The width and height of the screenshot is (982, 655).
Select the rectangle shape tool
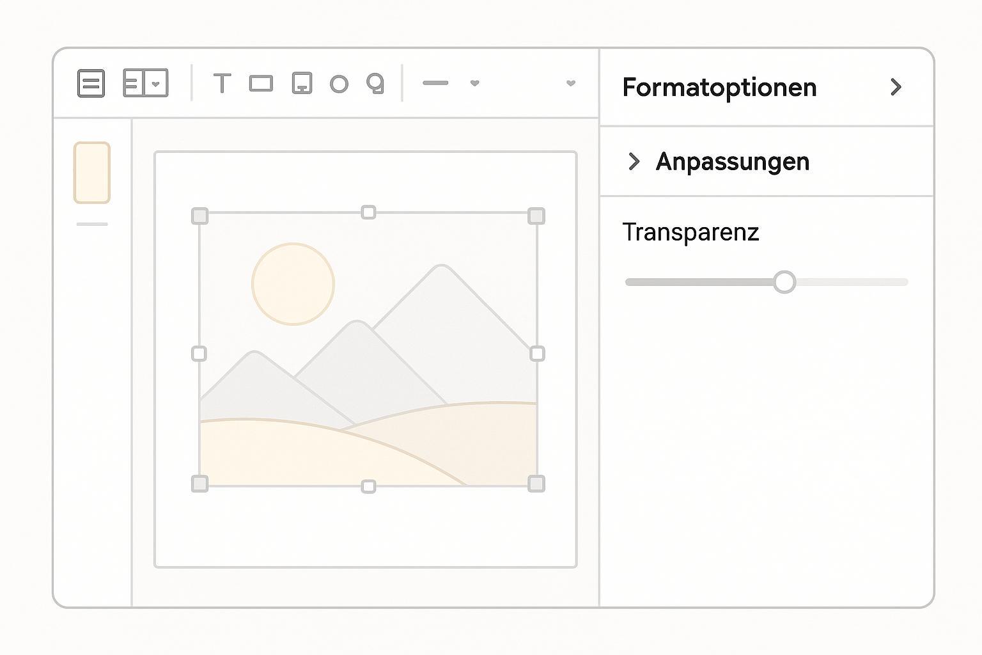[261, 83]
